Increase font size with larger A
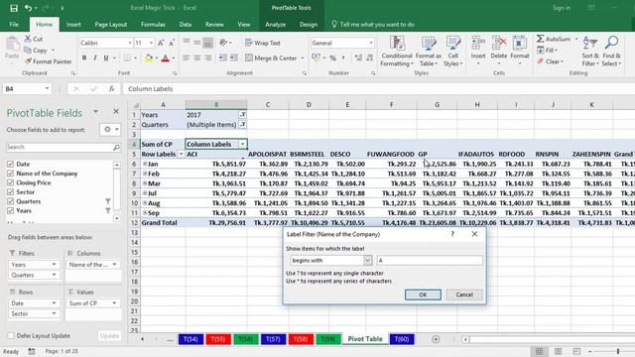Viewport: 635px width, 357px height. pos(161,43)
